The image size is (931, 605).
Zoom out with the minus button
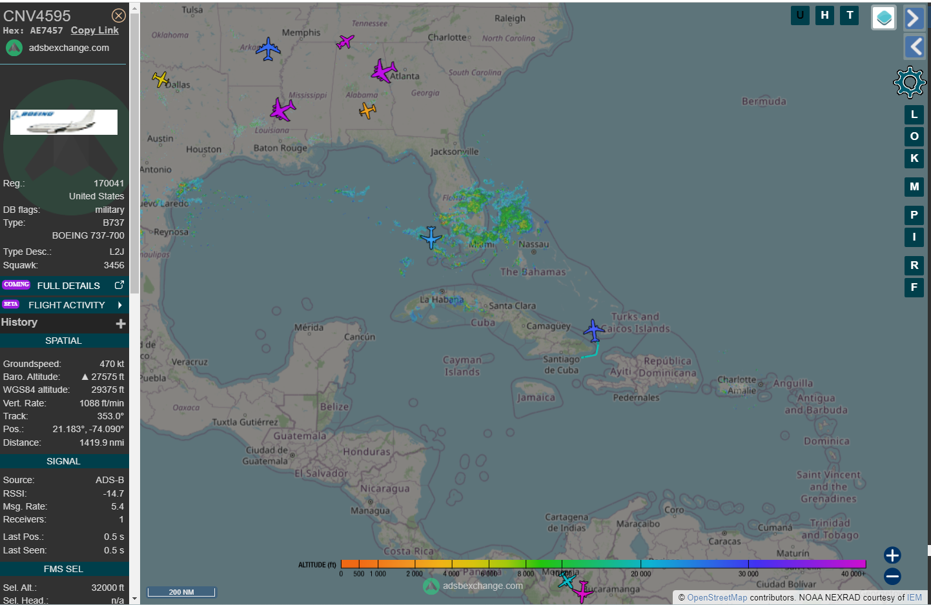892,577
